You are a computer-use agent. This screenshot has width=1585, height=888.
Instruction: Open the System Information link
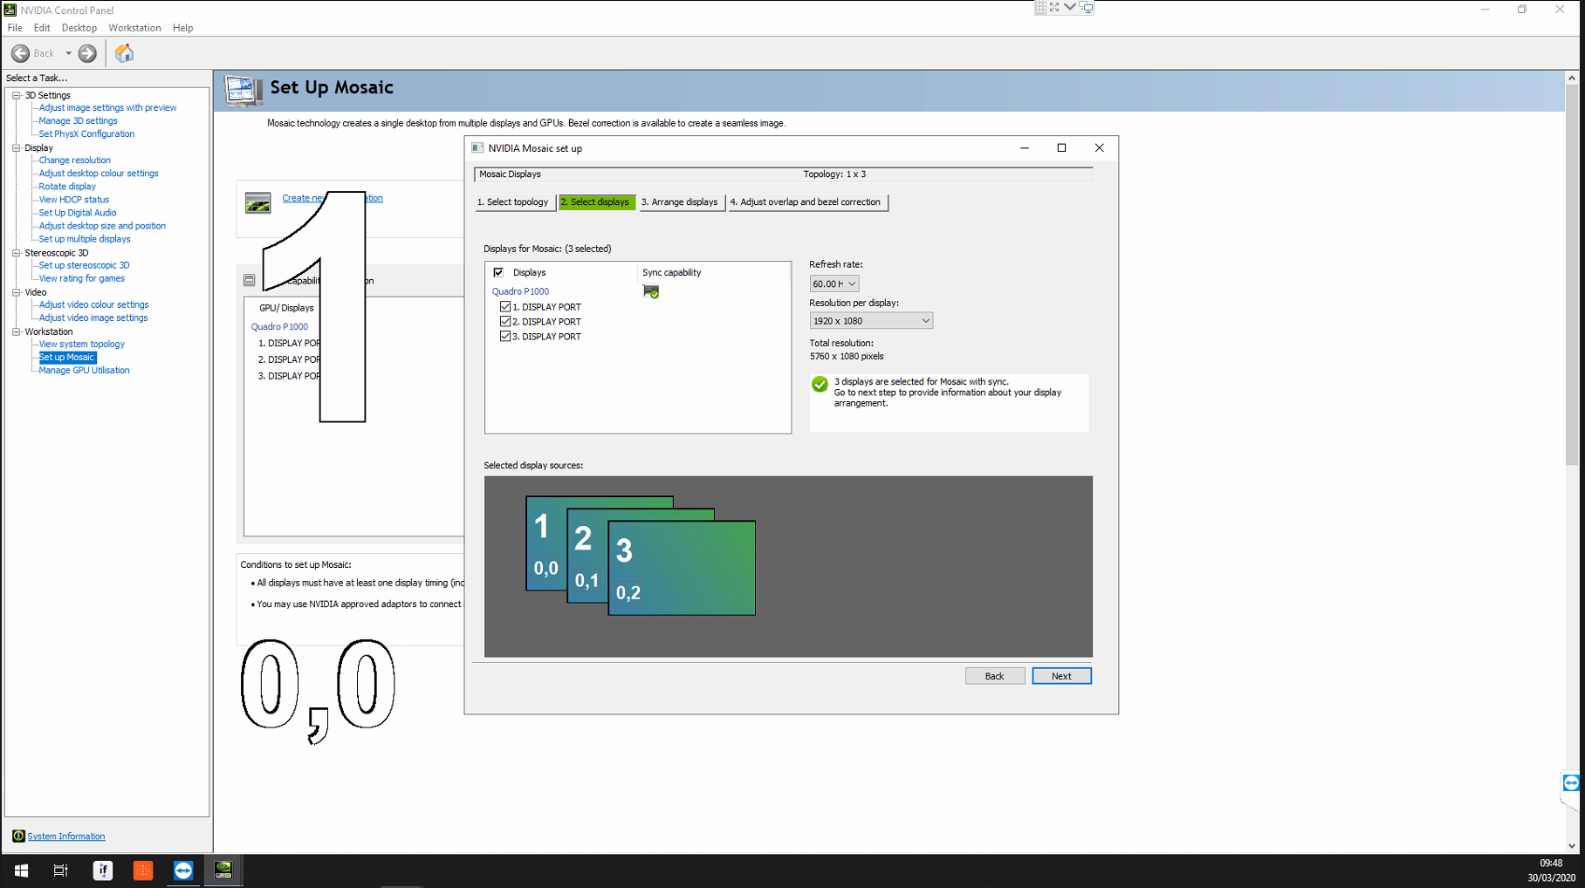click(x=66, y=836)
